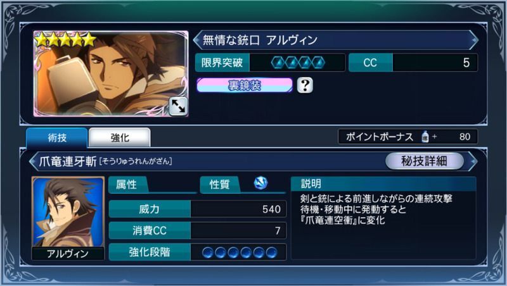
Task: Click アルヴィン character portrait
Action: point(68,212)
